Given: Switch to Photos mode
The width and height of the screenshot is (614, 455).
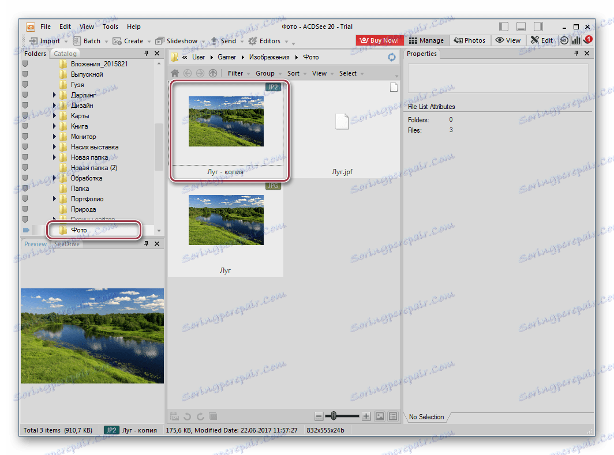Looking at the screenshot, I should tap(469, 40).
